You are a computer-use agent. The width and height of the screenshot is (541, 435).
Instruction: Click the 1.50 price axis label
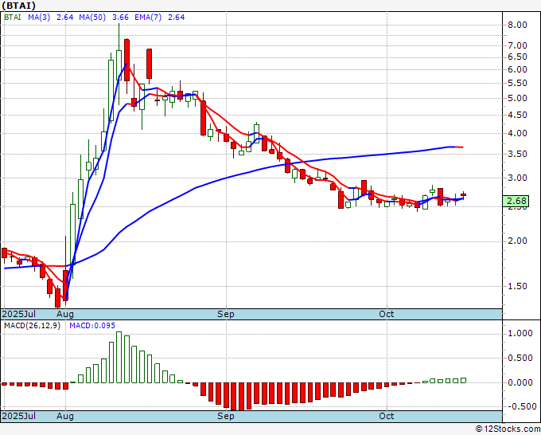[518, 286]
